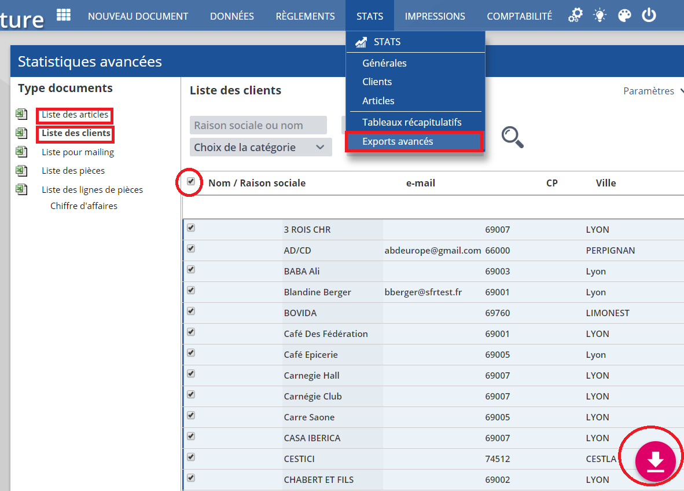Uncheck the Carnegie Hall row checkbox
Screen dimensions: 684x491
(x=191, y=373)
